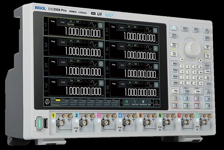
Task: Open channel 1 Cont mode selector
Action: (x=78, y=22)
